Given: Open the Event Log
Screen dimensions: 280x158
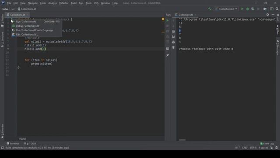Looking at the screenshot, I should point(267,144).
